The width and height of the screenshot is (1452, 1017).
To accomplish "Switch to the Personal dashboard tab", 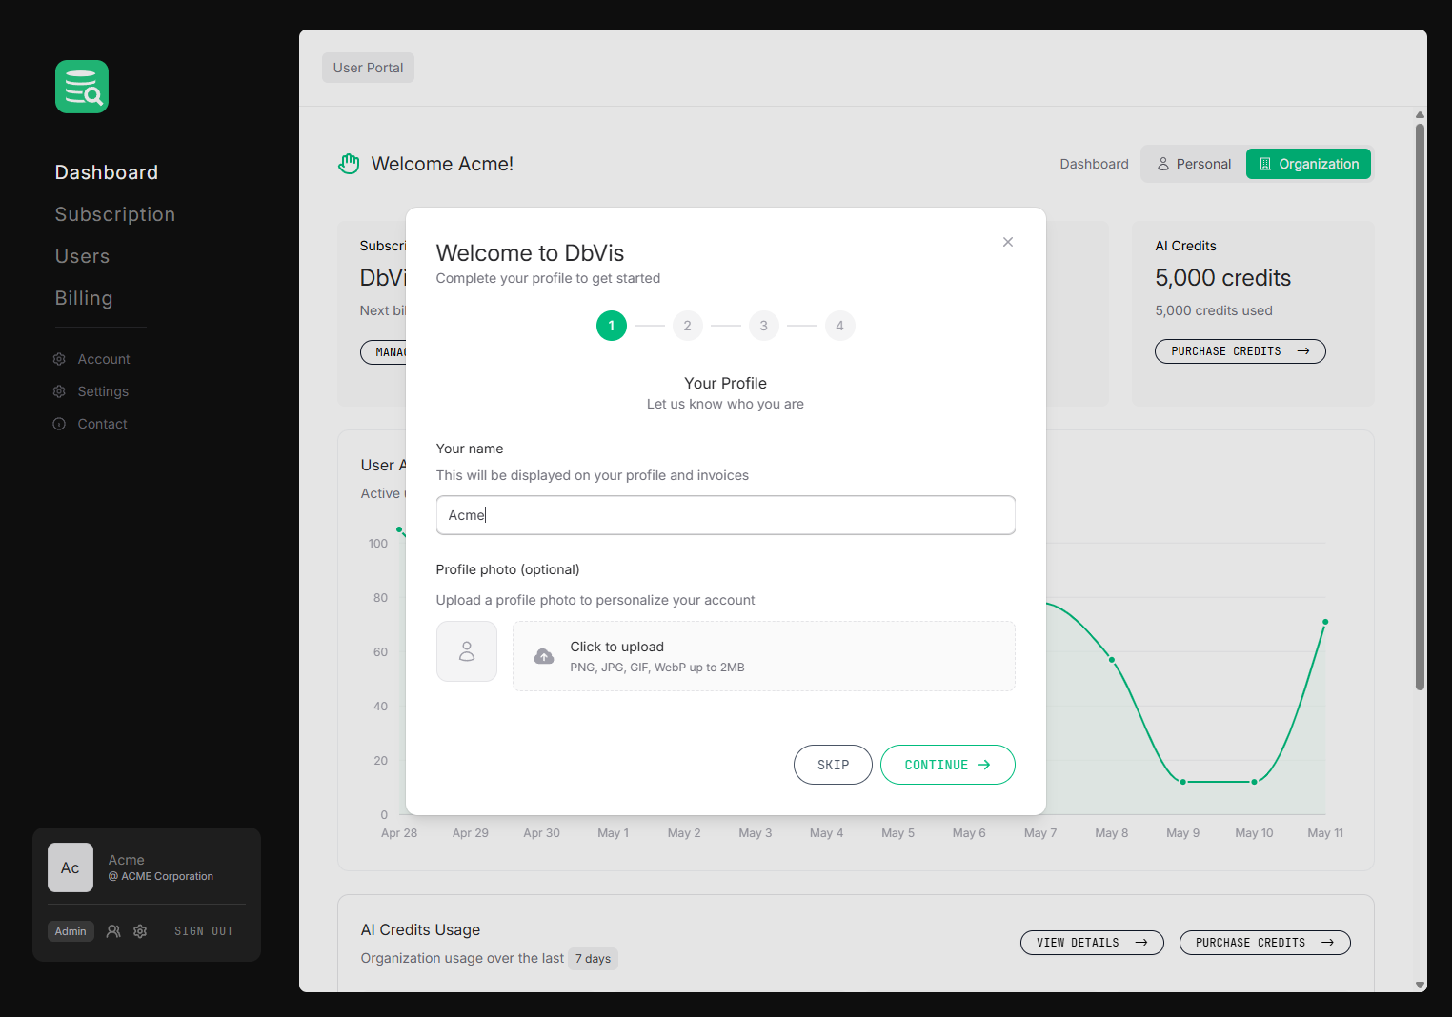I will pyautogui.click(x=1194, y=164).
